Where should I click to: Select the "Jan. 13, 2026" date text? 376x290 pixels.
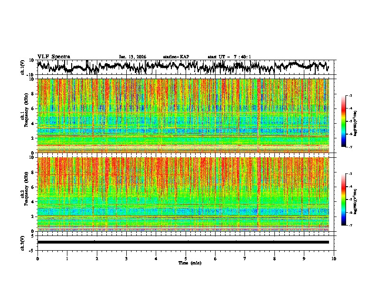(132, 57)
